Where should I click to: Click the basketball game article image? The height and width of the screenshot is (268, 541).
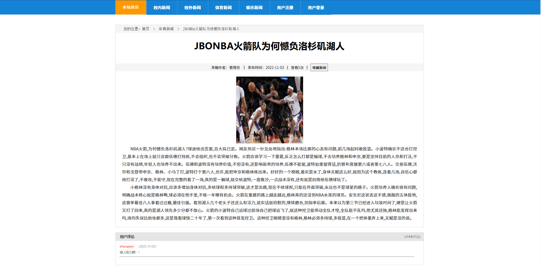pos(270,110)
